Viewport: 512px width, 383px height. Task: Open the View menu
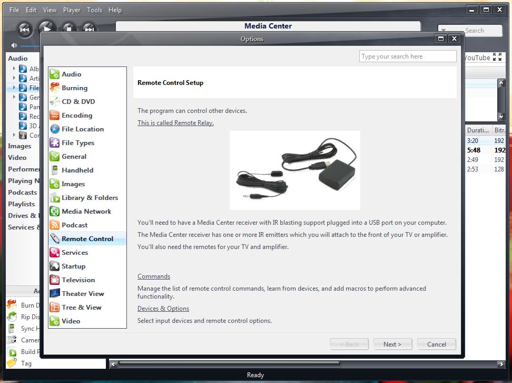(50, 10)
